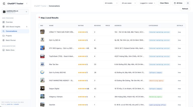Image resolution: width=193 pixels, height=107 pixels.
Task: Open the All use cases dropdown
Action: 129,3
